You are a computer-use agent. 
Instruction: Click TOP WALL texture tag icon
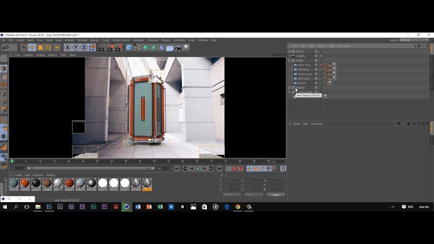click(334, 69)
